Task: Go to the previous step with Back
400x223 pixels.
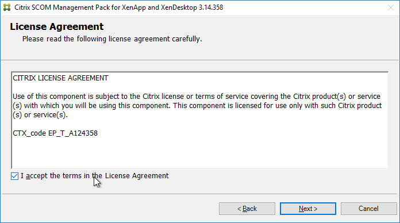Action: (x=247, y=209)
